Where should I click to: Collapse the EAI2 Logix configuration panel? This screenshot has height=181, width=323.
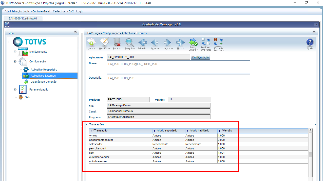[314, 32]
